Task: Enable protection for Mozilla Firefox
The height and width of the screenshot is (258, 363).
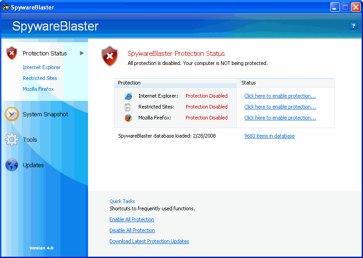Action: coord(280,118)
